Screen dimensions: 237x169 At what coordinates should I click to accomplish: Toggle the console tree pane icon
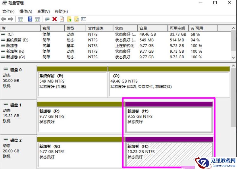coord(21,19)
